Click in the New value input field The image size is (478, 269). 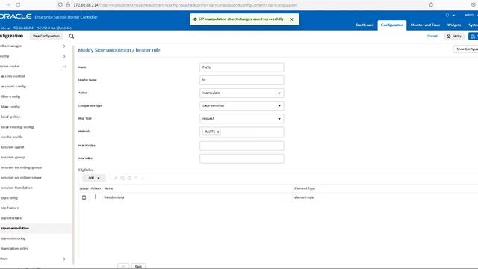(x=242, y=158)
